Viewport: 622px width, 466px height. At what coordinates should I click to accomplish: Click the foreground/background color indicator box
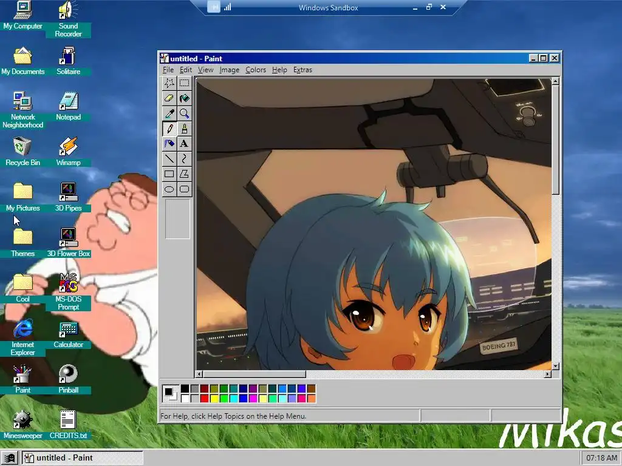(x=171, y=393)
